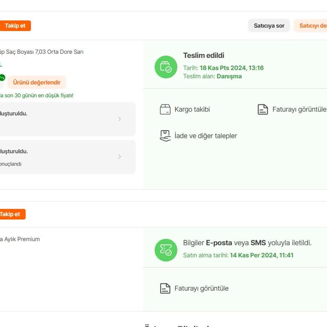
Task: Expand the chevron on the sonuçlandı request card
Action: [120, 157]
